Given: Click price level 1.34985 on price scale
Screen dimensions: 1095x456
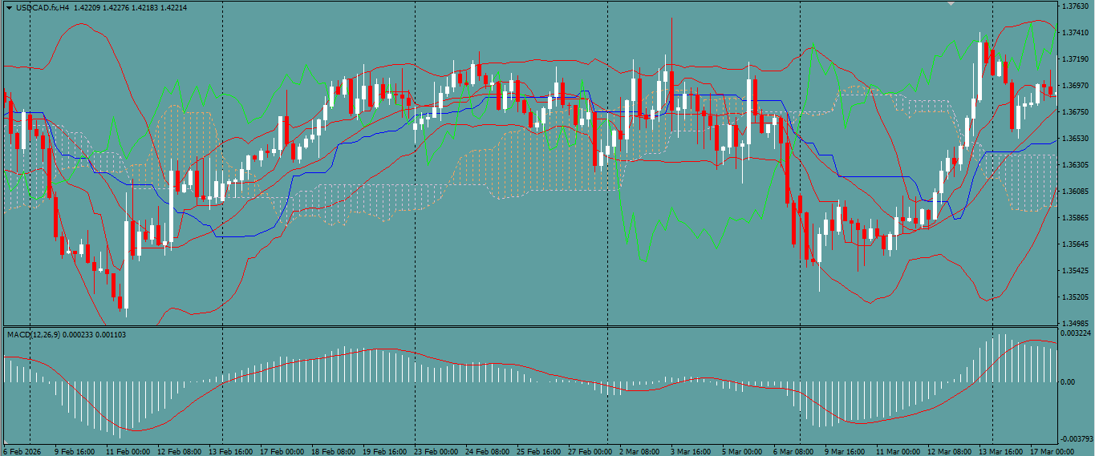Looking at the screenshot, I should tap(1075, 322).
